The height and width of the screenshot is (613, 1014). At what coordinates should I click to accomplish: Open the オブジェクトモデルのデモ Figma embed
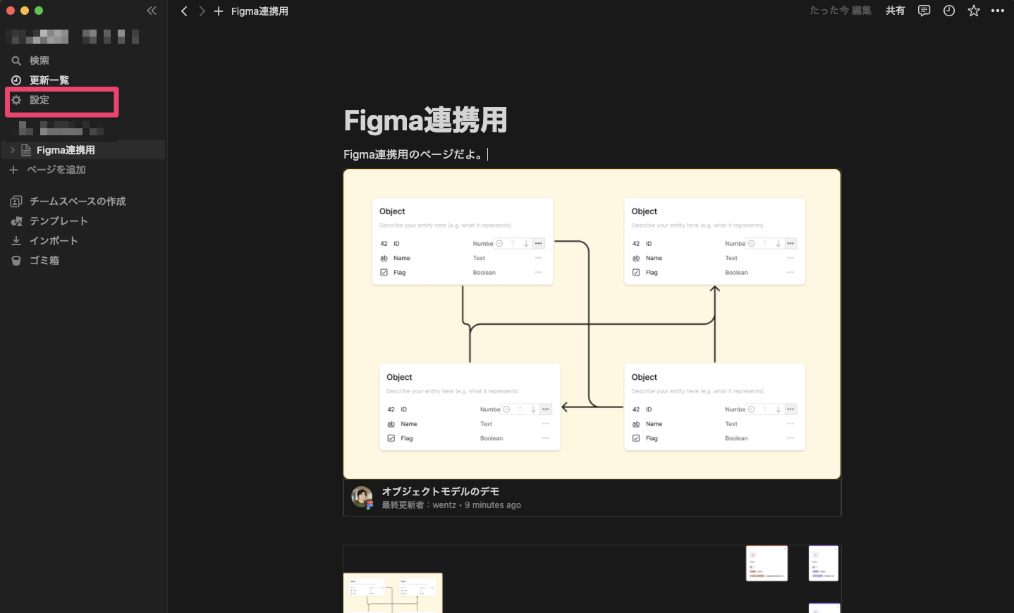pos(440,491)
